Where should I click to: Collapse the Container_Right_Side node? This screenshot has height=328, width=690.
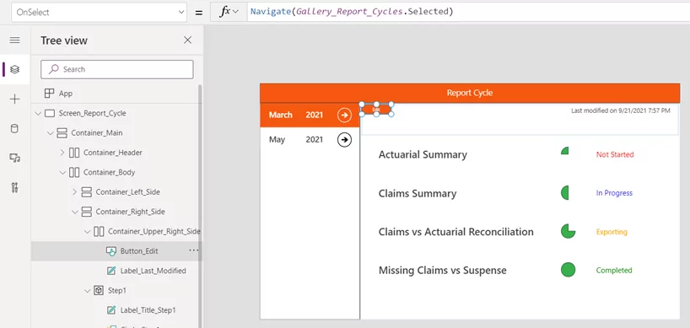point(75,212)
